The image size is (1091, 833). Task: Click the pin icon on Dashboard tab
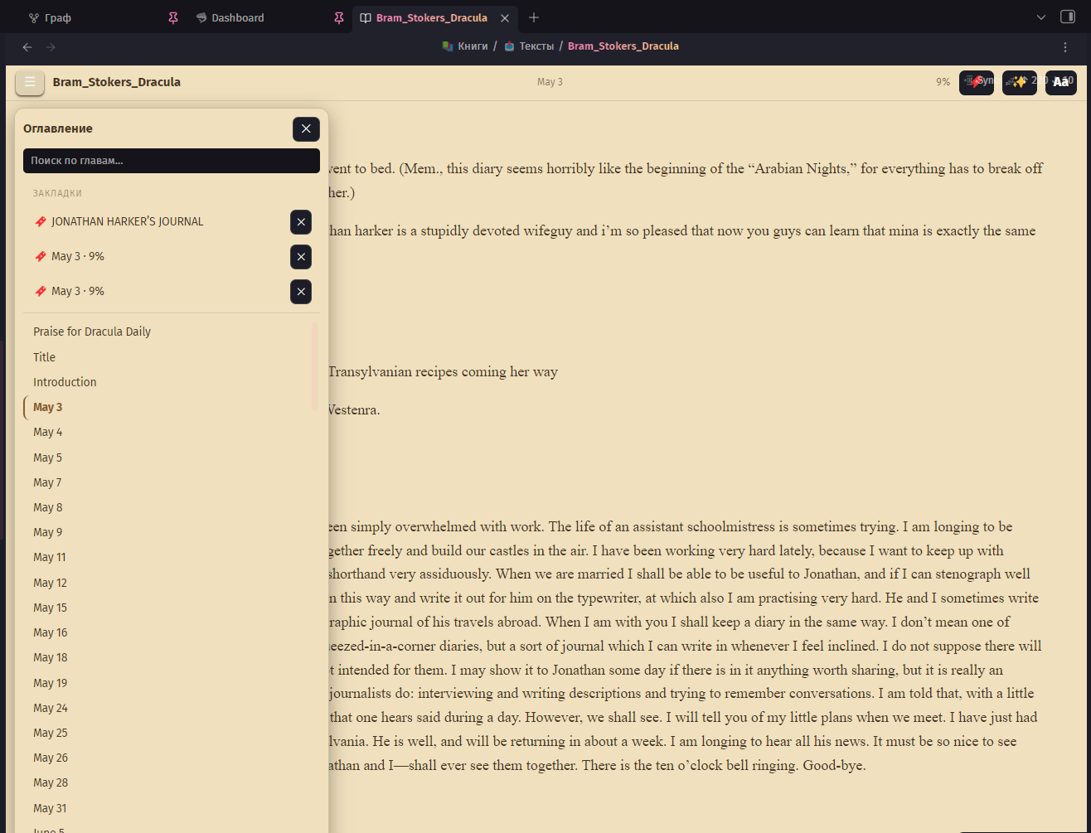tap(338, 17)
